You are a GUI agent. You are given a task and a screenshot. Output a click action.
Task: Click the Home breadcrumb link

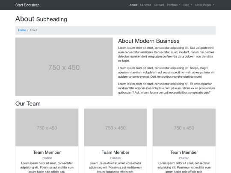click(x=22, y=30)
